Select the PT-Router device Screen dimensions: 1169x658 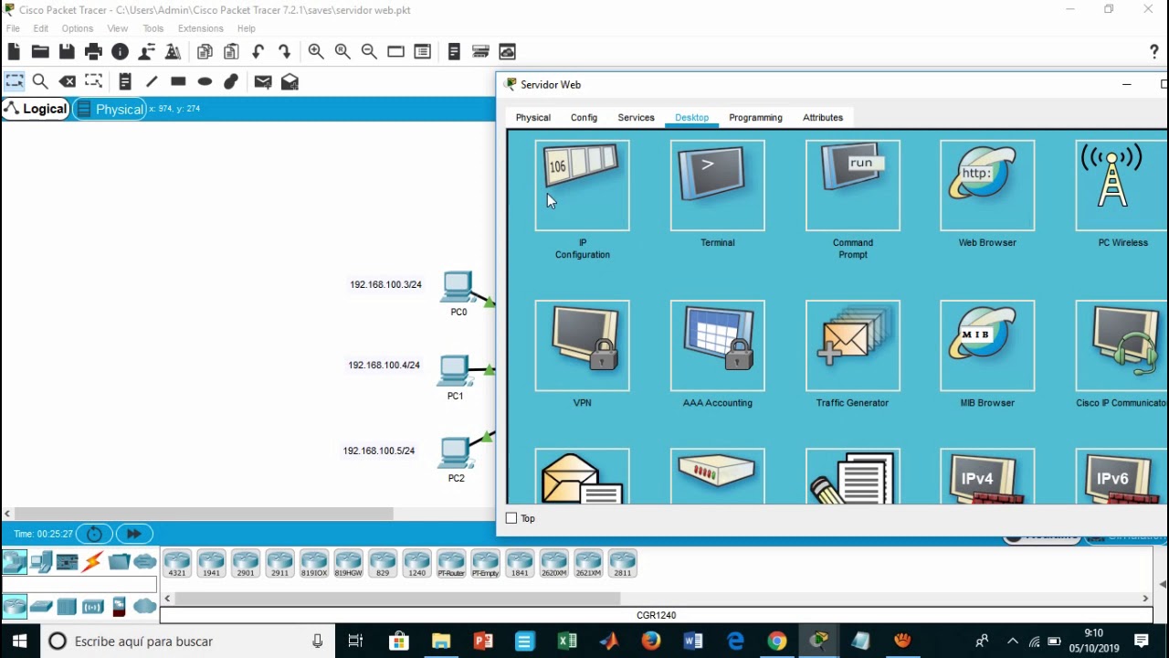[x=451, y=564]
